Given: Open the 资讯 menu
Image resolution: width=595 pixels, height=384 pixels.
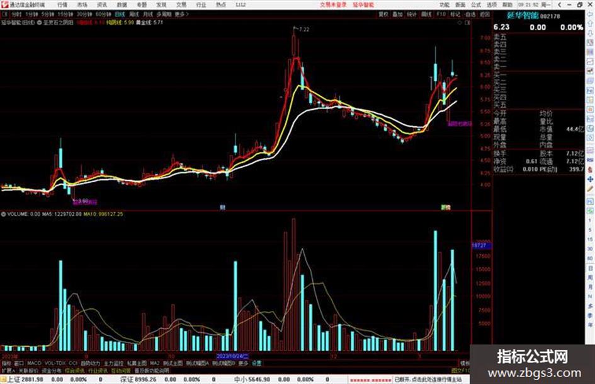Looking at the screenshot, I should pyautogui.click(x=102, y=5).
